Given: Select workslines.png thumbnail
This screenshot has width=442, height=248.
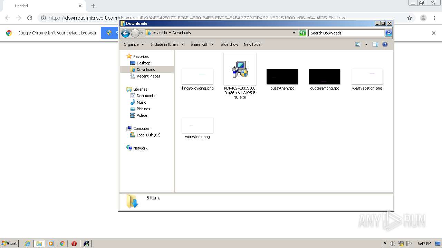Looking at the screenshot, I should click(x=197, y=125).
